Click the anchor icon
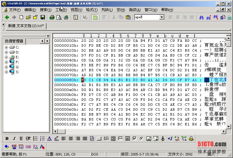Viewport: 233px width, 158px height. pyautogui.click(x=163, y=139)
